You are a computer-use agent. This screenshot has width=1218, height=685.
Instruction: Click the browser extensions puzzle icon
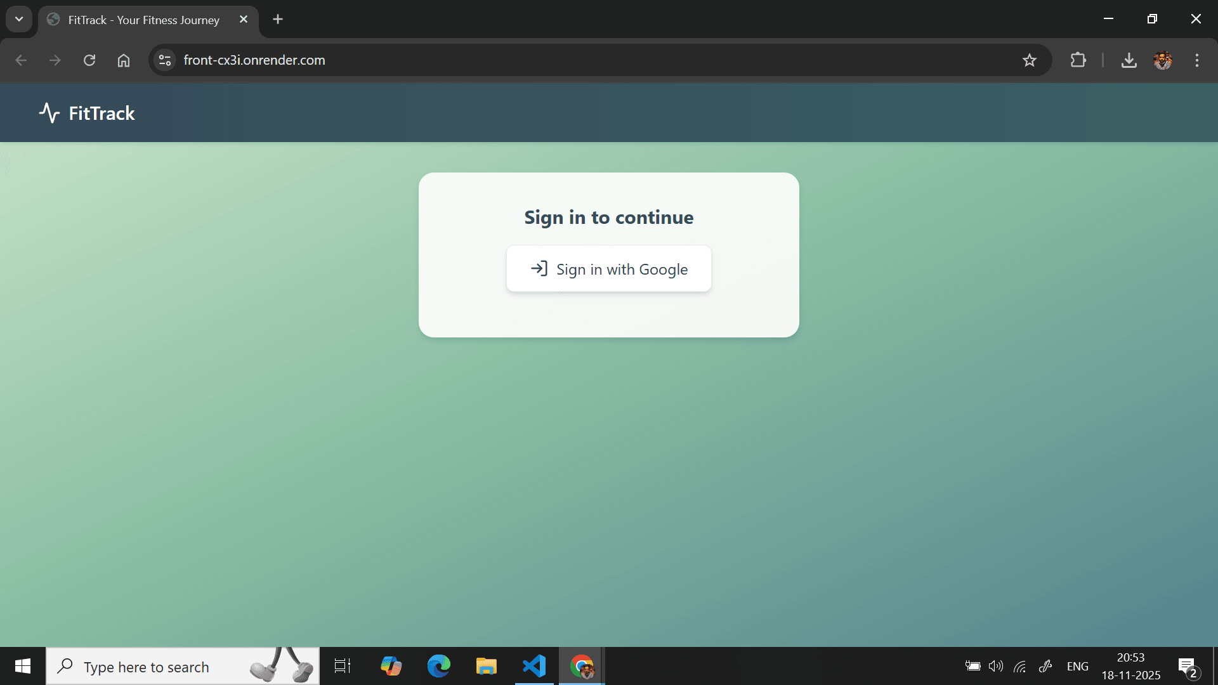click(1078, 60)
